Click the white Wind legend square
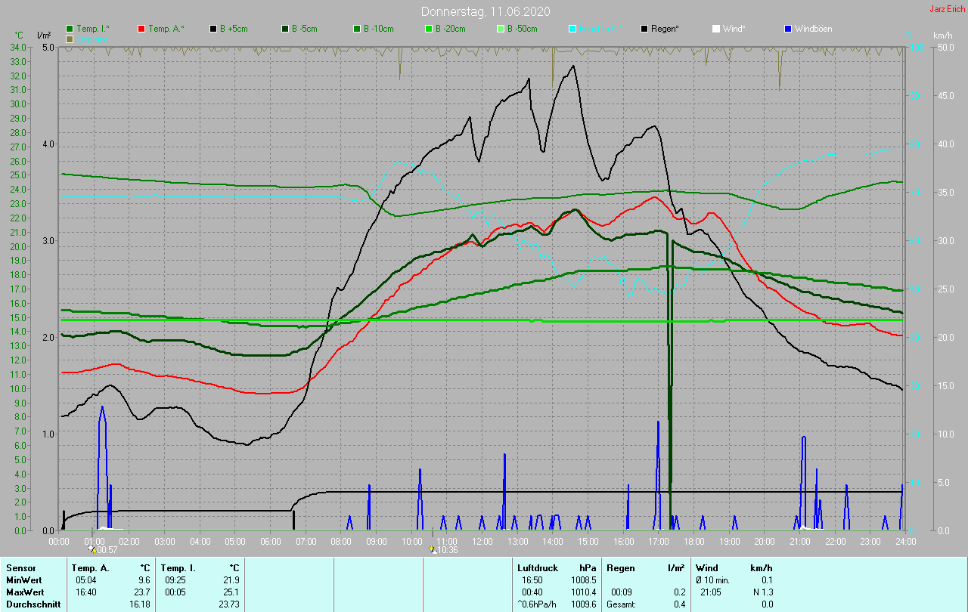Viewport: 968px width, 612px height. pos(716,29)
